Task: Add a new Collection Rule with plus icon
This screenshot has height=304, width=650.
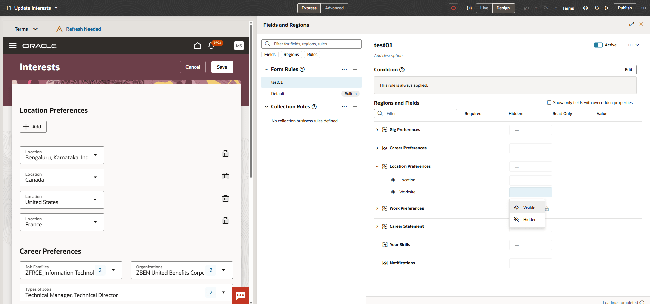Action: 355,107
